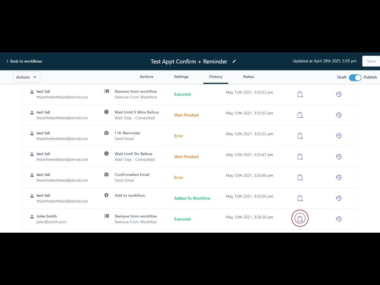Click the Save button
Viewport: 380px width, 285px height.
click(371, 61)
